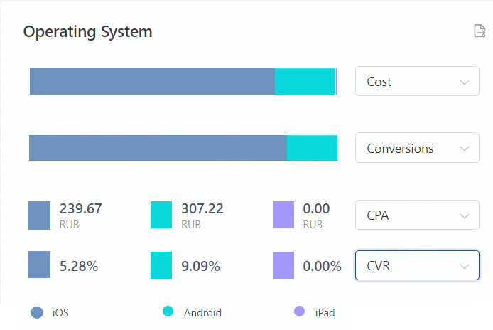Click the iOS CPA color swatch
This screenshot has height=330, width=493.
[40, 215]
